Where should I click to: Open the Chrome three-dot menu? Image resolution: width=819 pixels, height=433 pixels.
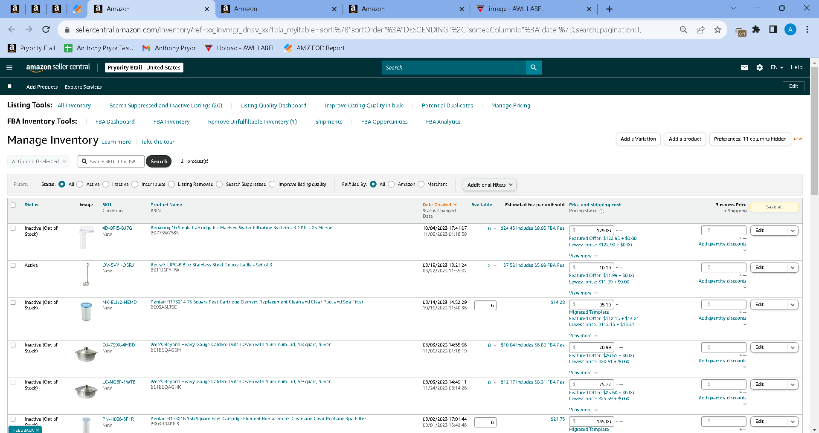click(x=807, y=29)
